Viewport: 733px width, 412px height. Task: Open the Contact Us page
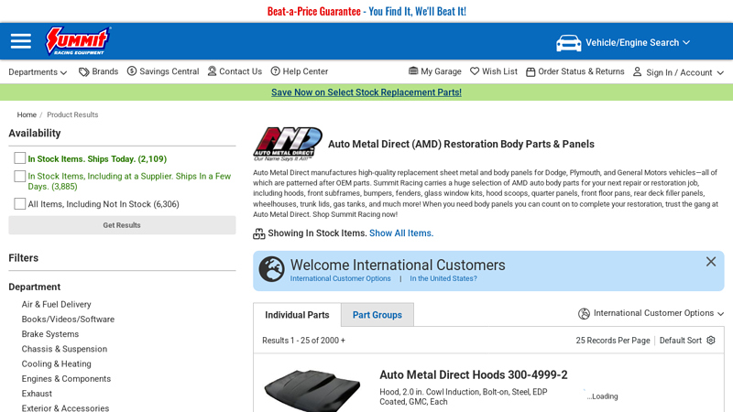[240, 71]
